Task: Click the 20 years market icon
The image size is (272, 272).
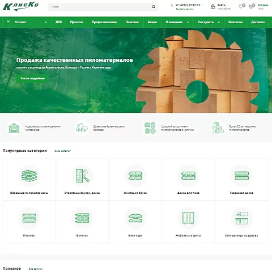Action: pos(218,128)
